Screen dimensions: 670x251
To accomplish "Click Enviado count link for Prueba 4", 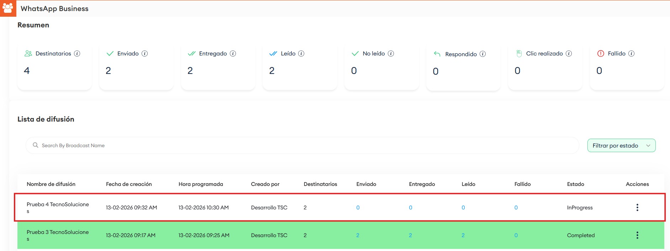I will (358, 208).
